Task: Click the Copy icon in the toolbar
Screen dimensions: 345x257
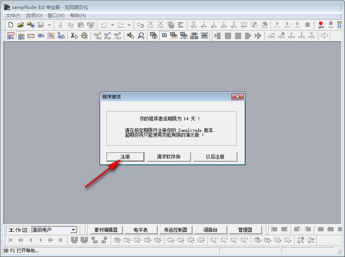Action: point(71,25)
